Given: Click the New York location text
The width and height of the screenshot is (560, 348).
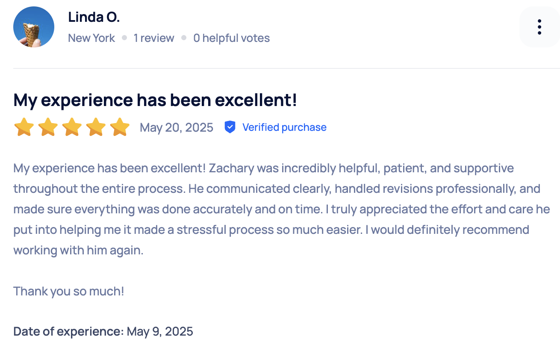Looking at the screenshot, I should [91, 38].
